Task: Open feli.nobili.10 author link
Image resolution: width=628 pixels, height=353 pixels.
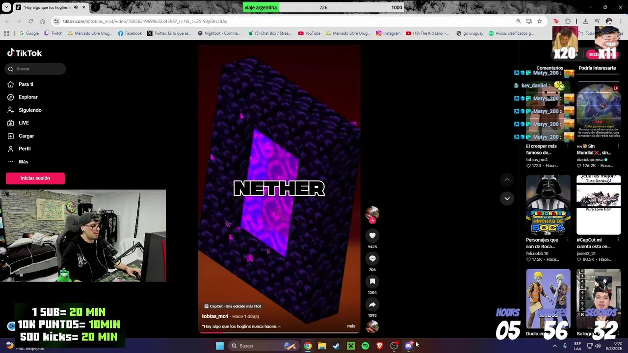Action: tap(537, 253)
